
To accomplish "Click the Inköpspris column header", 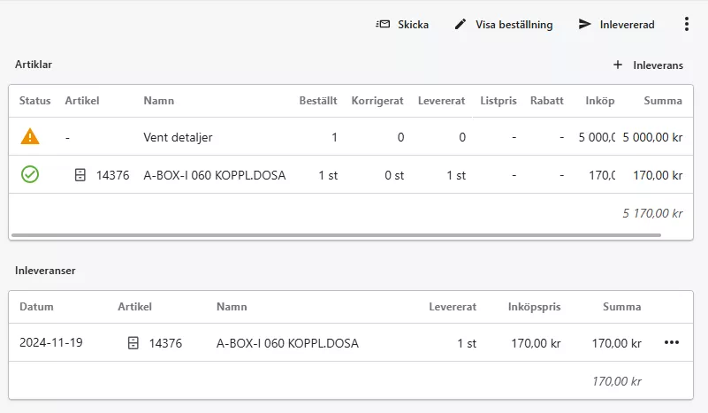I will tap(534, 307).
